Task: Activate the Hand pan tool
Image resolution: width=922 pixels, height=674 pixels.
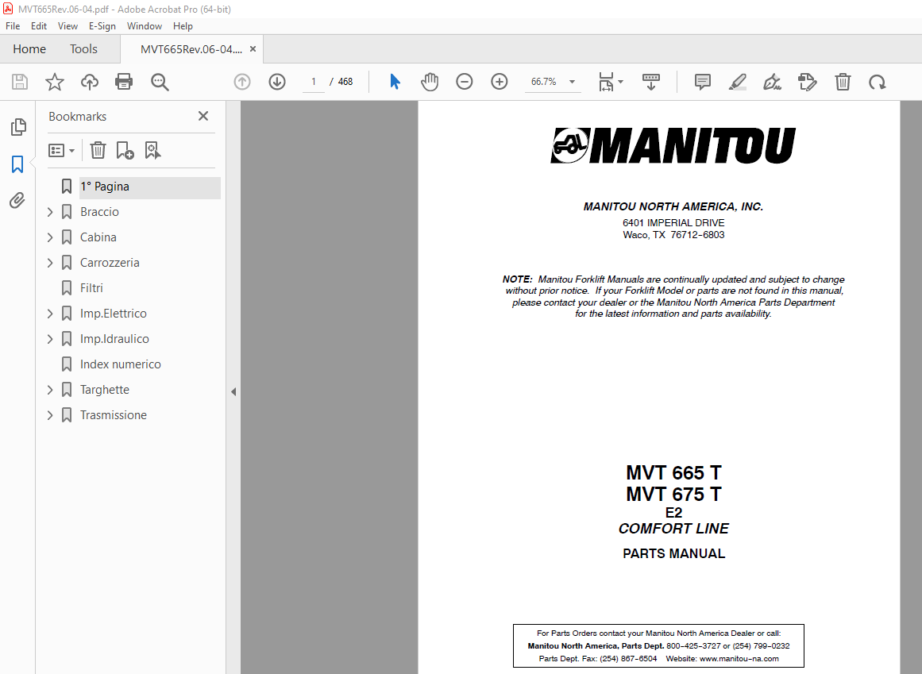Action: 430,82
